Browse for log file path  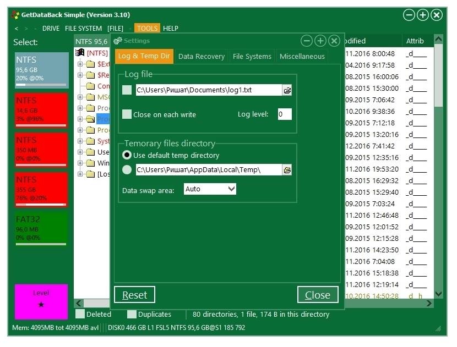click(x=287, y=90)
